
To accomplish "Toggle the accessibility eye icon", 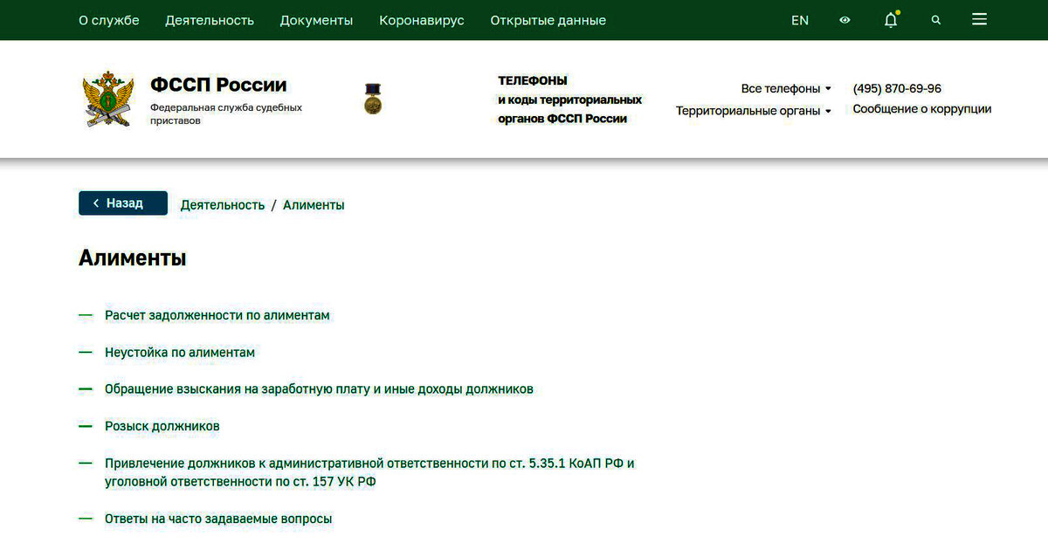I will [x=845, y=20].
